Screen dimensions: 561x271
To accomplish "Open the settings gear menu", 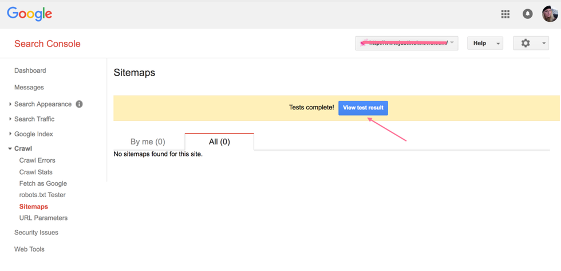I will tap(531, 44).
